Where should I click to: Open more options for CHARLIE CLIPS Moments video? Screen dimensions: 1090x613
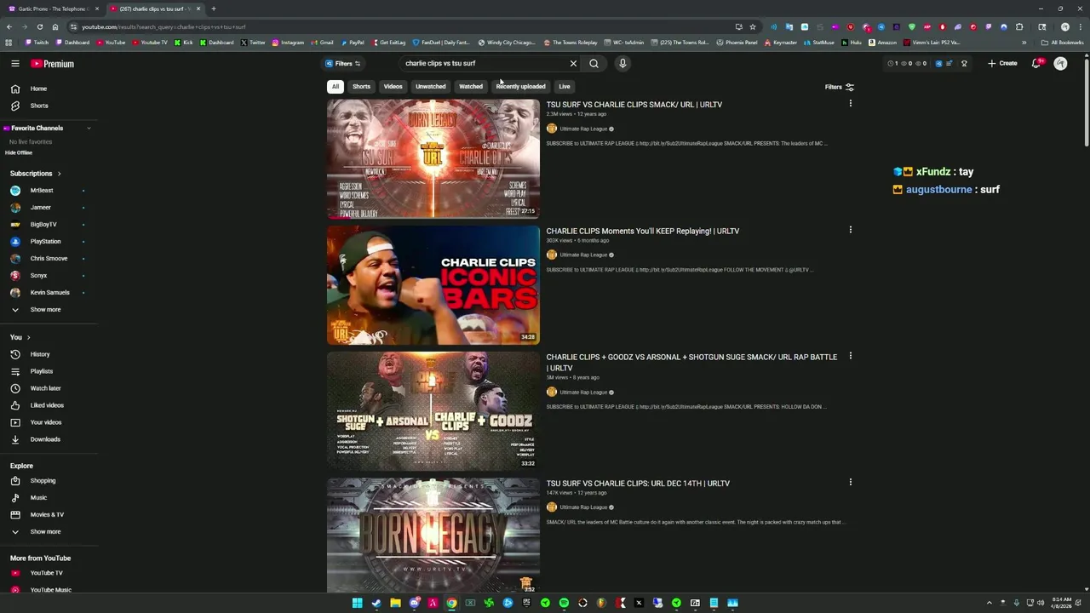[850, 230]
